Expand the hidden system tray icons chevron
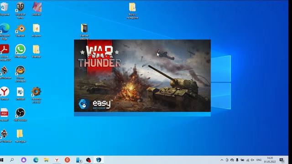Image resolution: width=292 pixels, height=164 pixels. [222, 160]
